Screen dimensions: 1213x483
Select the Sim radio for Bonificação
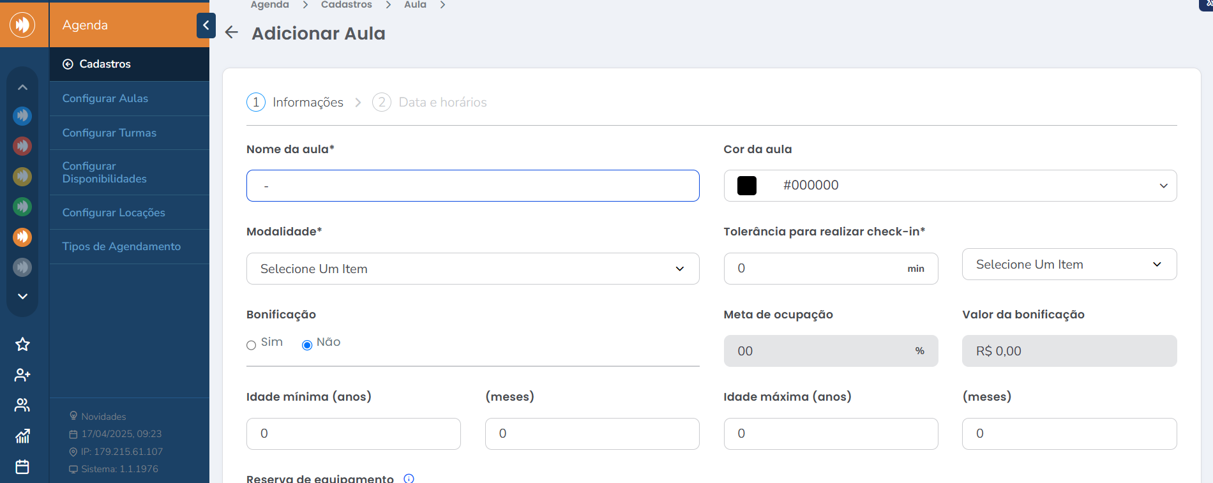tap(251, 345)
